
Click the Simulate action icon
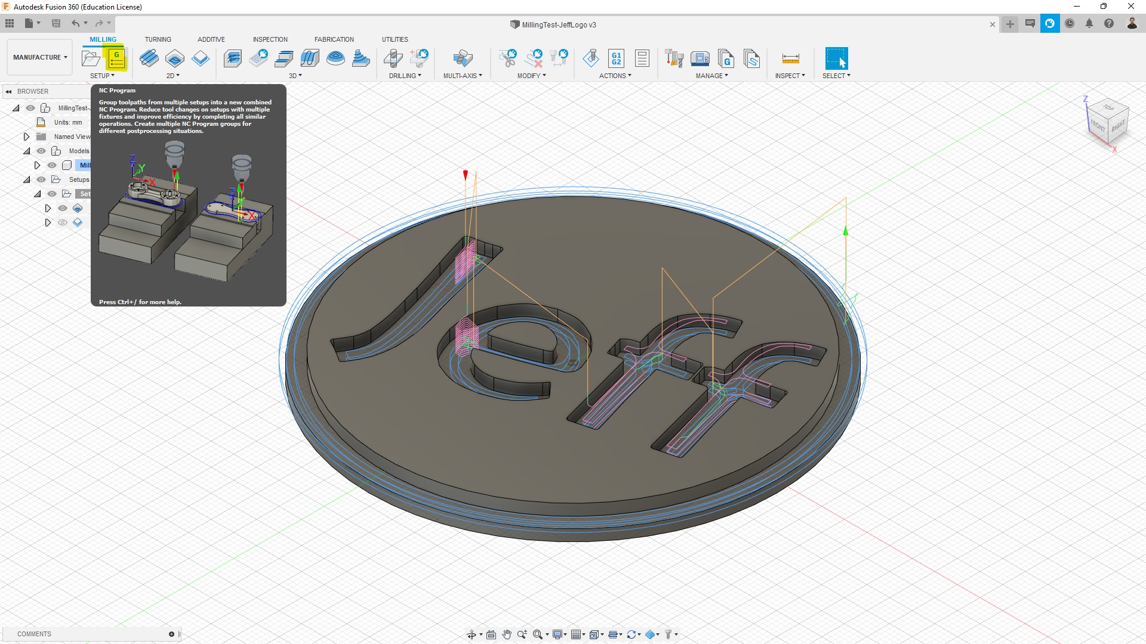[591, 58]
